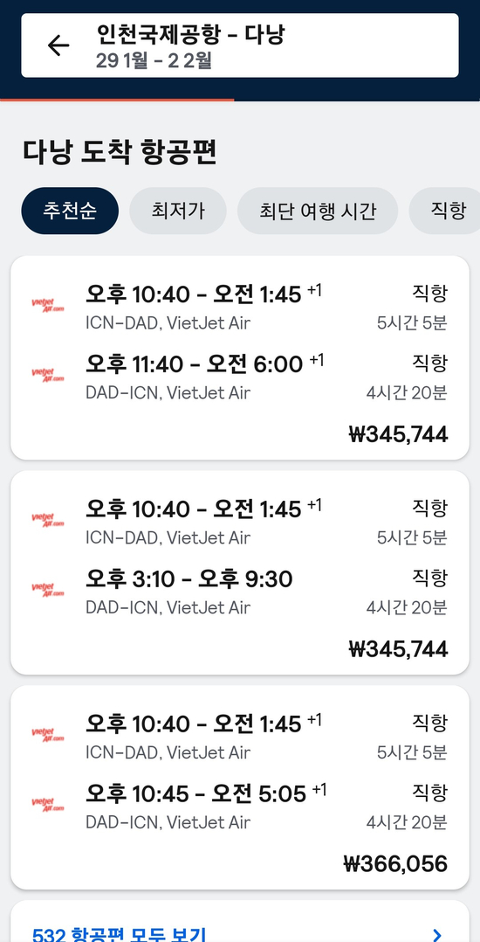Image resolution: width=480 pixels, height=942 pixels.
Task: Select the 직항 filter chip
Action: (x=445, y=211)
